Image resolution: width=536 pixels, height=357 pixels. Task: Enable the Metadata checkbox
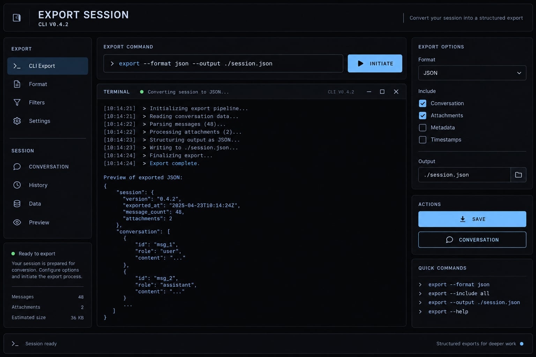(423, 128)
